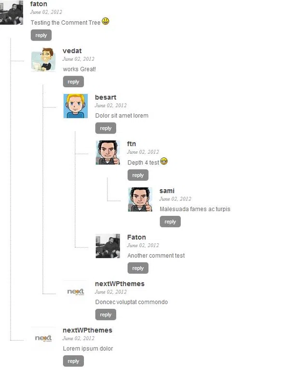The height and width of the screenshot is (370, 296).
Task: Reply to vedat's works Great comment
Action: click(x=73, y=81)
